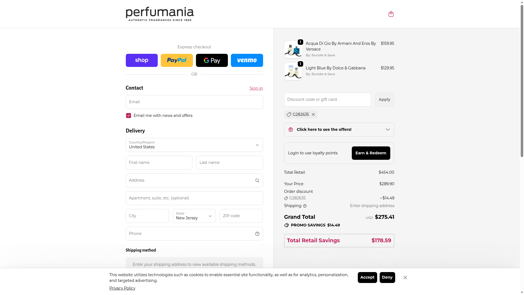Image resolution: width=524 pixels, height=295 pixels.
Task: Uncheck Email me with news and offers
Action: [x=129, y=116]
